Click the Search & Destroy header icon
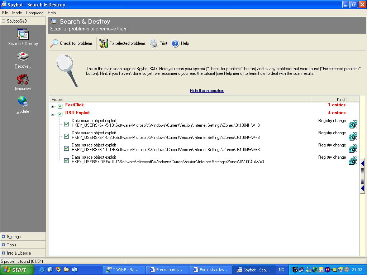Screen dimensions: 367x275 pyautogui.click(x=54, y=21)
